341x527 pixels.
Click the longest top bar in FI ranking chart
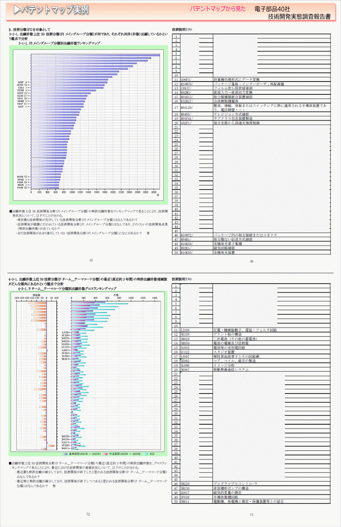(95, 55)
